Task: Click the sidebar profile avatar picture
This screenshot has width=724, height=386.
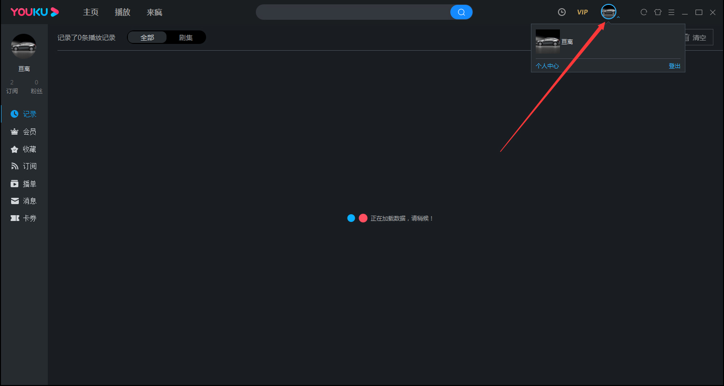Action: [24, 46]
